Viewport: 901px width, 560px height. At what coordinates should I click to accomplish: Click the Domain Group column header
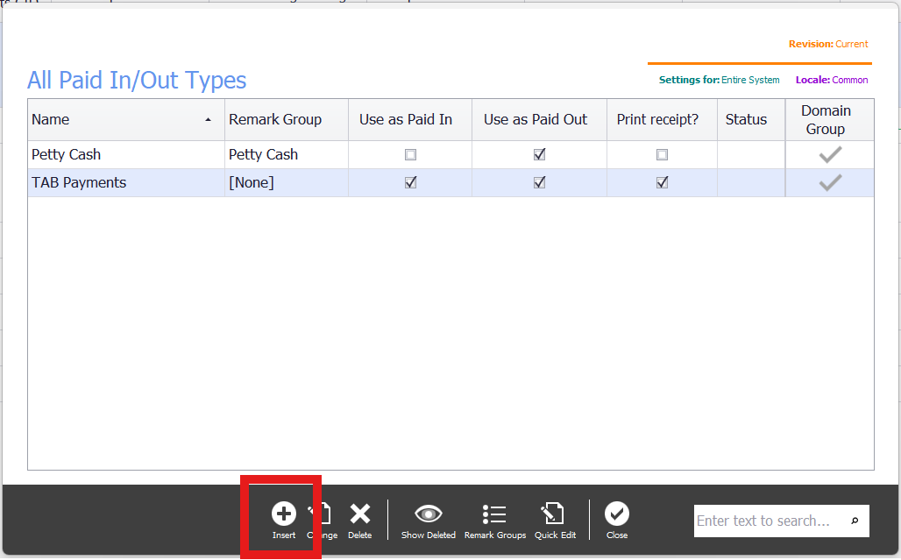(x=830, y=119)
